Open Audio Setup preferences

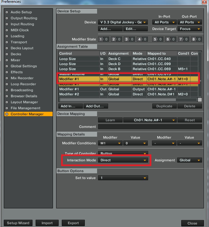pyautogui.click(x=21, y=12)
